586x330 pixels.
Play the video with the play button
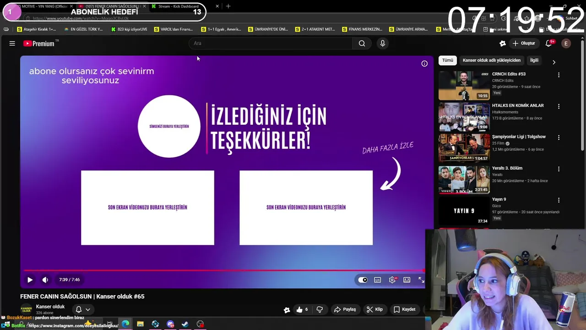click(30, 280)
